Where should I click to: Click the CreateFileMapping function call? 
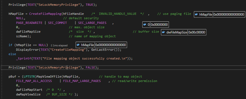pyautogui.click(x=45, y=14)
